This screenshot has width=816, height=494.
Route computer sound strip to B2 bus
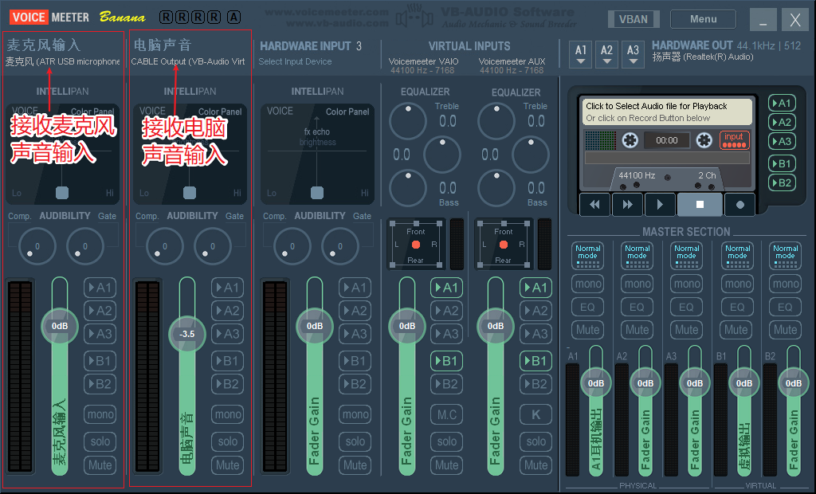[x=227, y=384]
